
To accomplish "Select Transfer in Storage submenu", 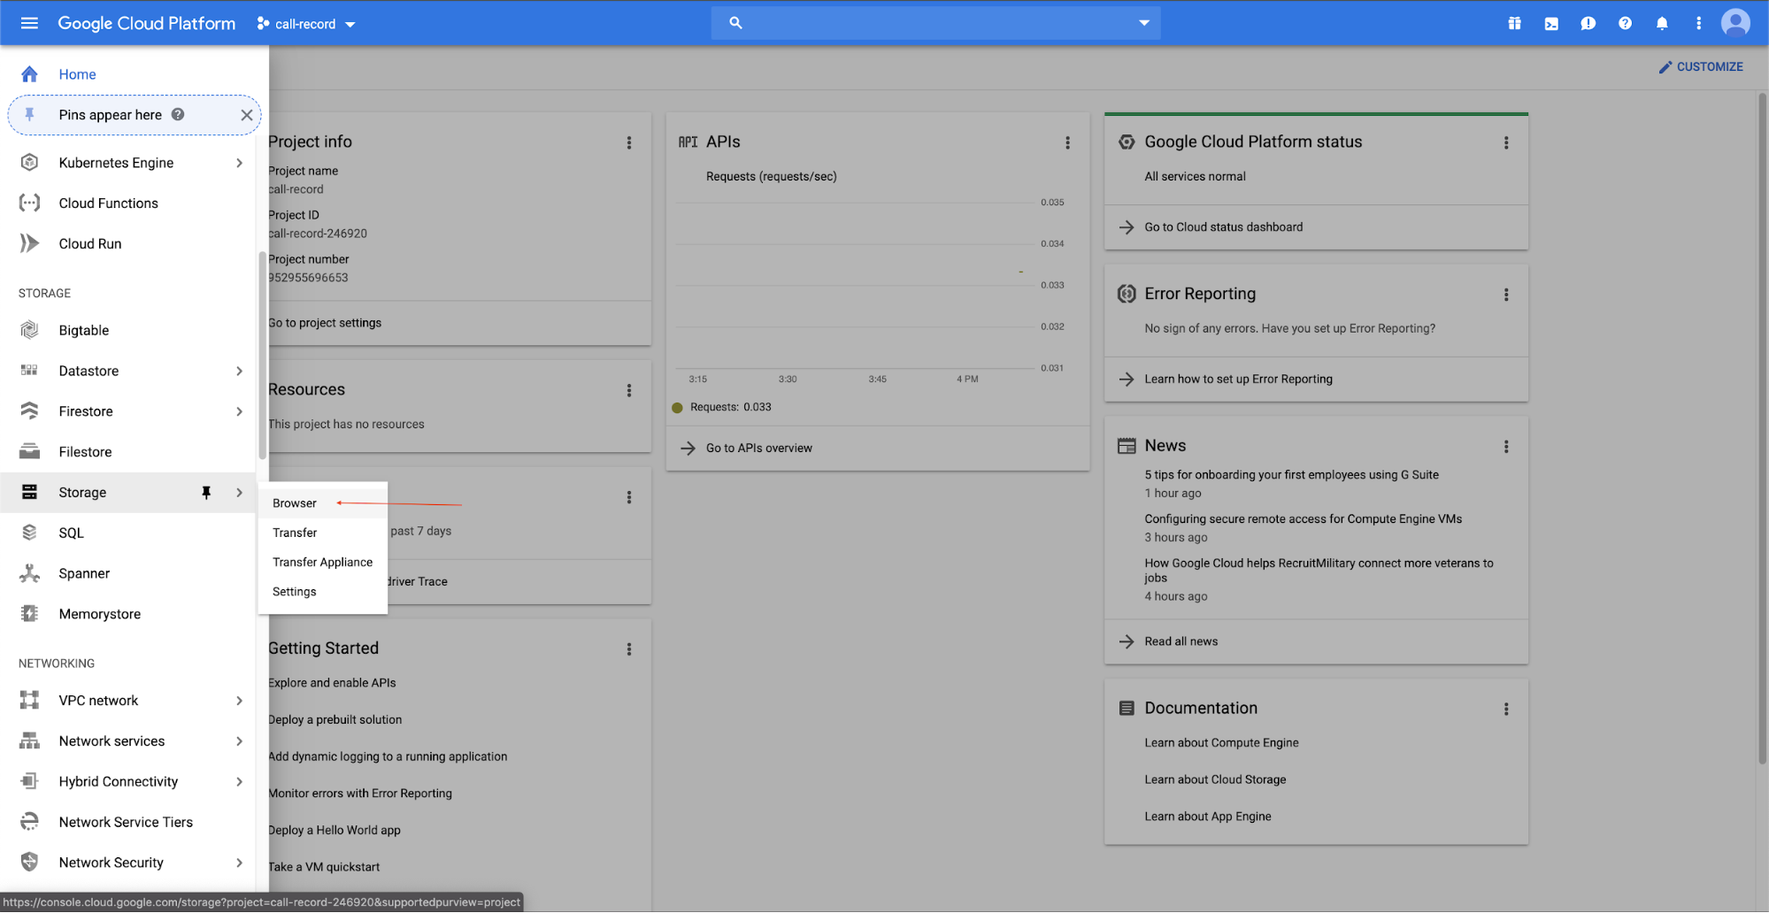I will (x=322, y=533).
